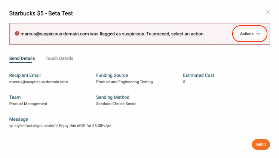Click the Funding Source label
The width and height of the screenshot is (279, 158).
click(112, 75)
